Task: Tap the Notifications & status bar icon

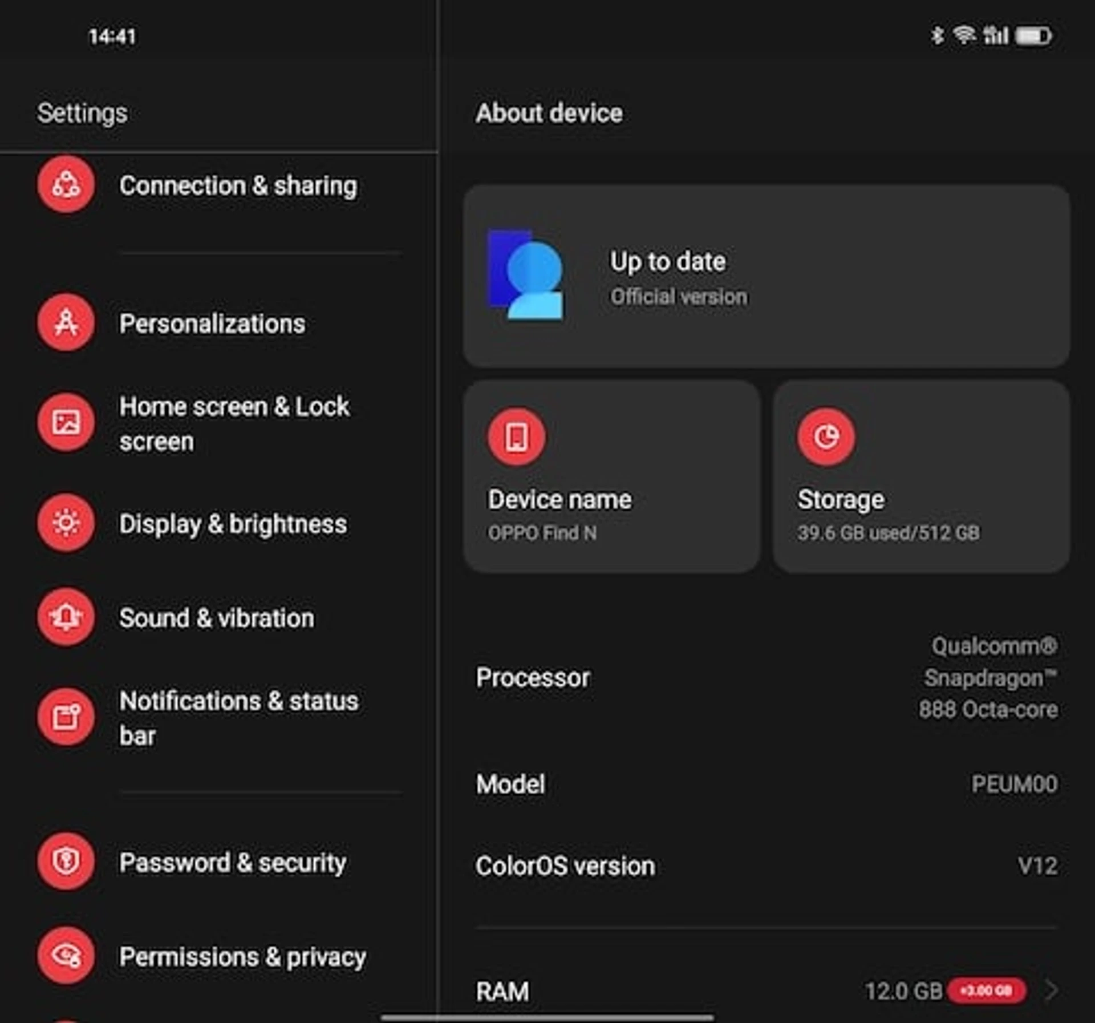Action: (x=66, y=717)
